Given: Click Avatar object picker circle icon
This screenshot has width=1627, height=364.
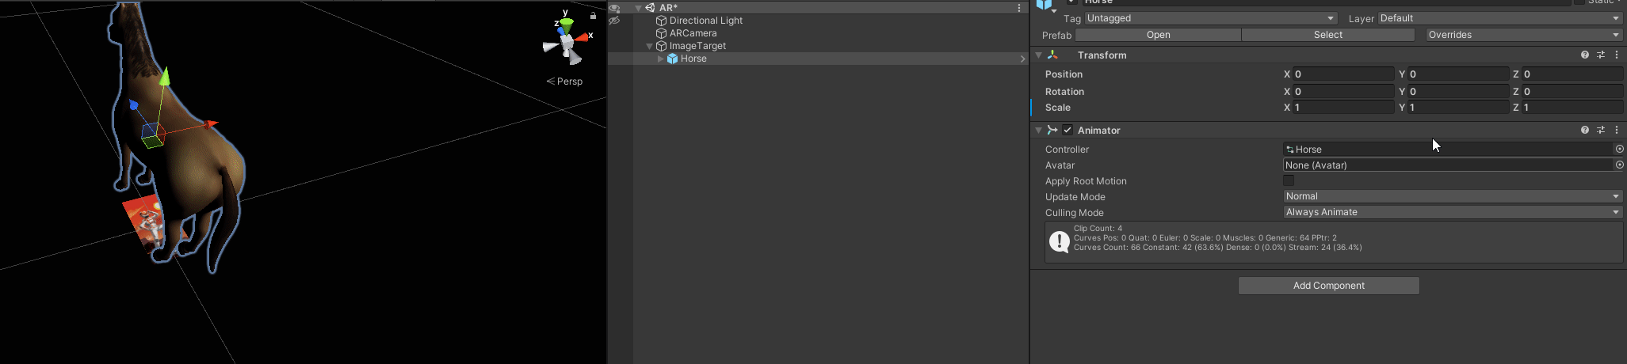Looking at the screenshot, I should click(1619, 165).
